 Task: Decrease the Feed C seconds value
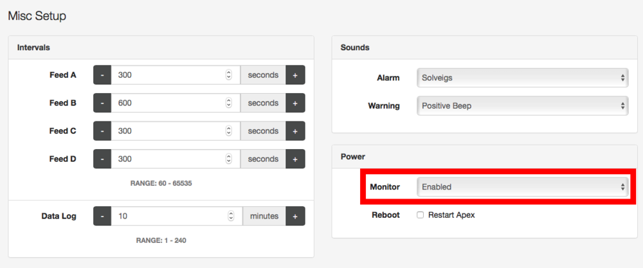coord(102,130)
